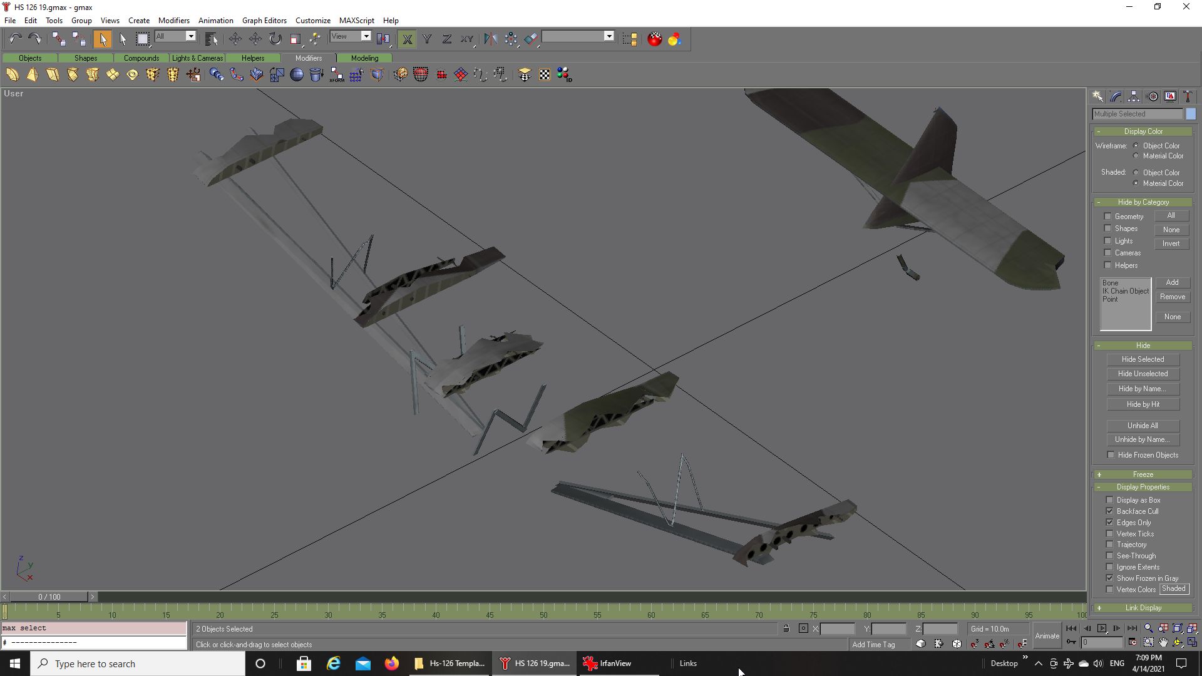The height and width of the screenshot is (676, 1202).
Task: Restrict to Y axis button
Action: click(427, 39)
